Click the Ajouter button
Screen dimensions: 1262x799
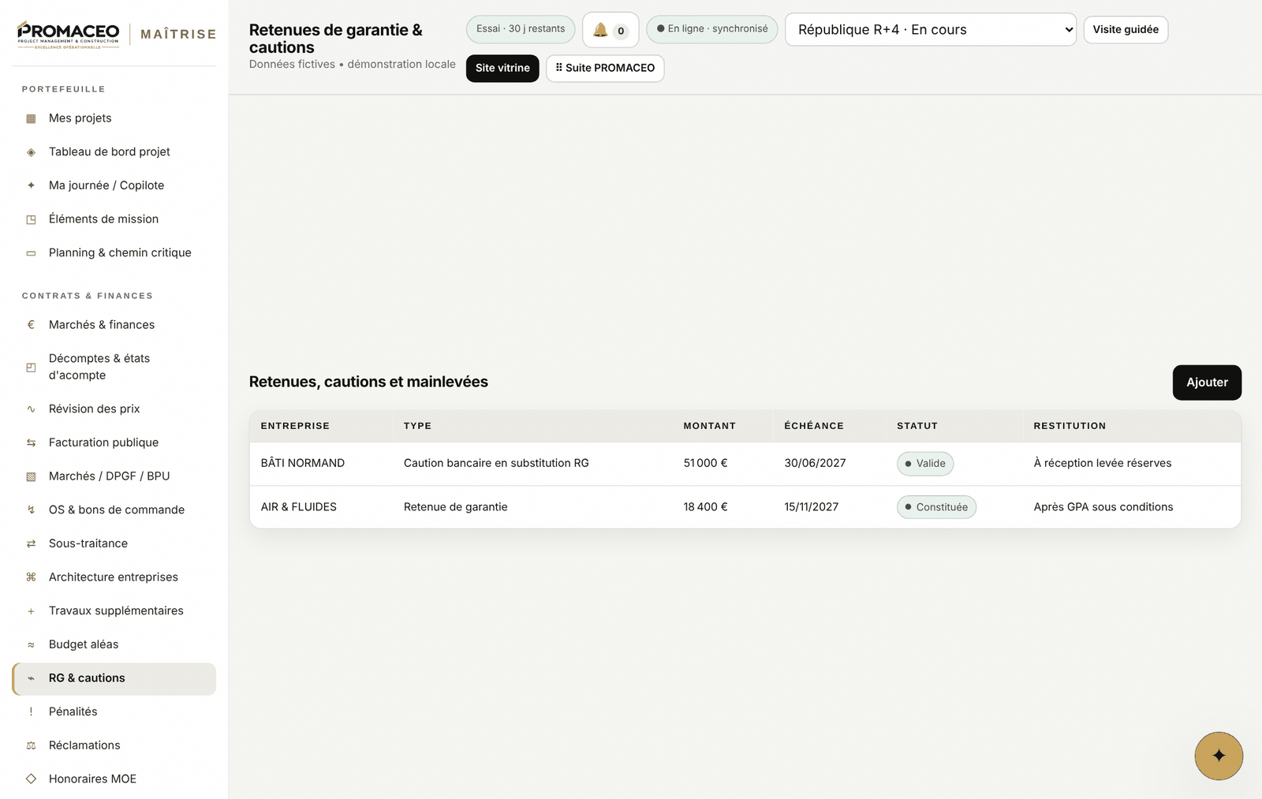[1207, 383]
